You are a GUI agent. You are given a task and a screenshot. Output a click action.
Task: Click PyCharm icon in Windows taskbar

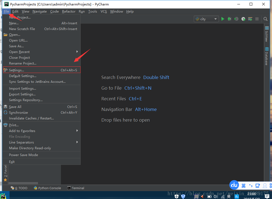(3, 196)
